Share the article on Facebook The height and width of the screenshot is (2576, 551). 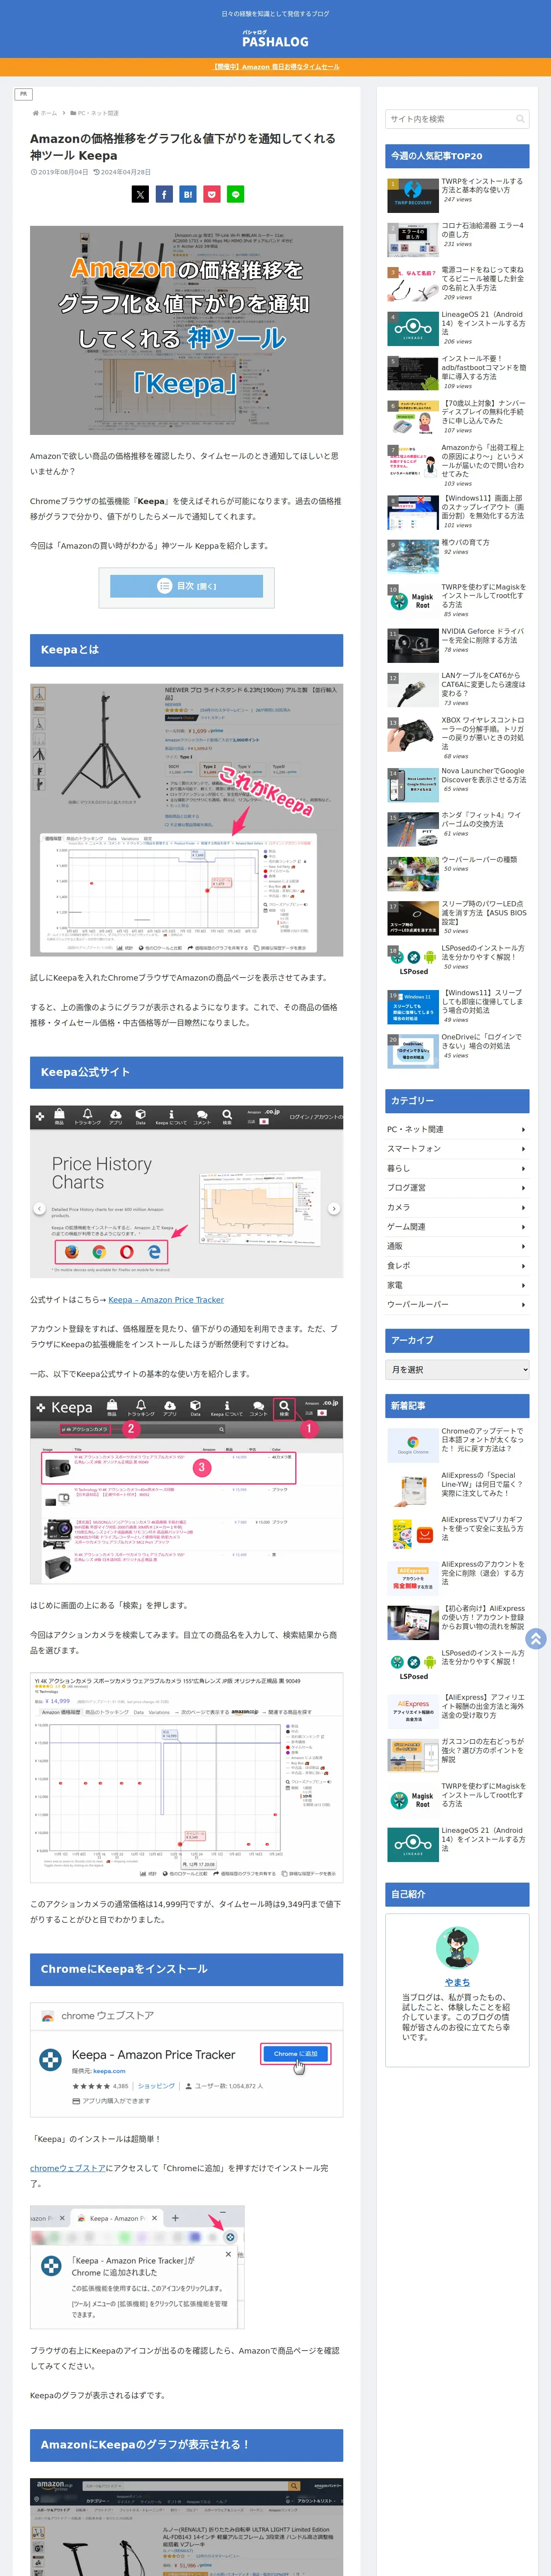[x=164, y=195]
